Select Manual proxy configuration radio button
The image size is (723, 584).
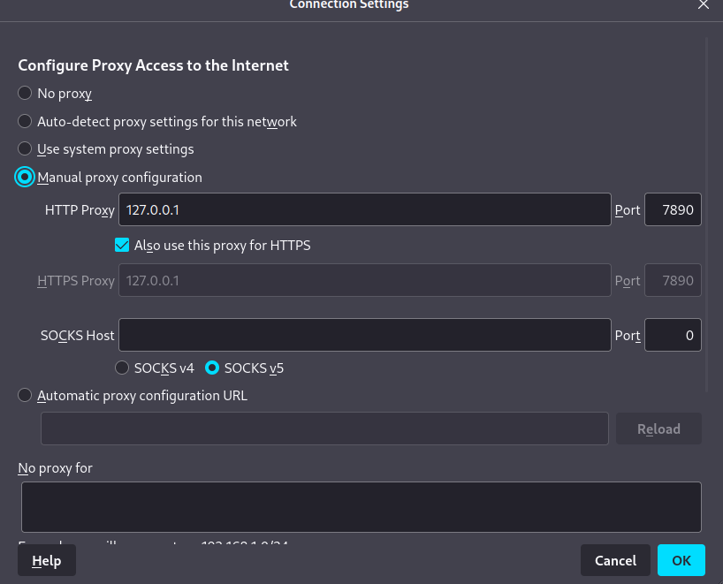pos(25,178)
